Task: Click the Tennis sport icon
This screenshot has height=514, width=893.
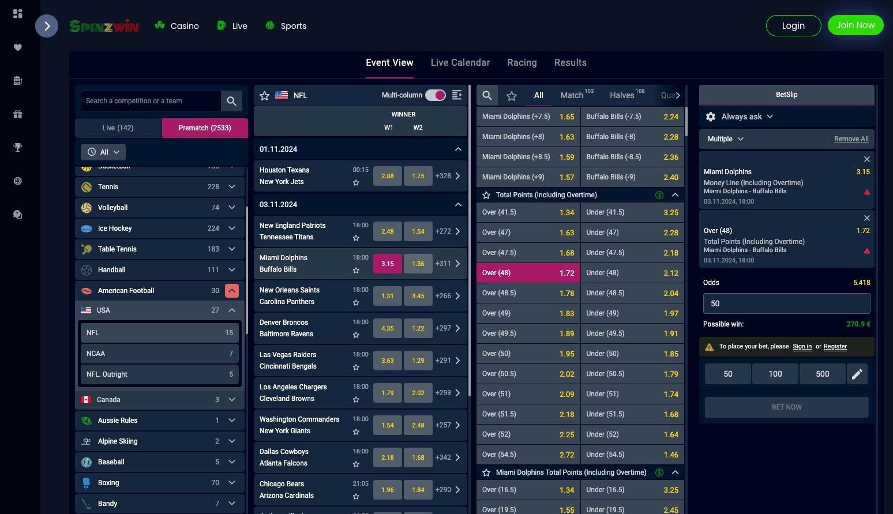Action: coord(87,187)
